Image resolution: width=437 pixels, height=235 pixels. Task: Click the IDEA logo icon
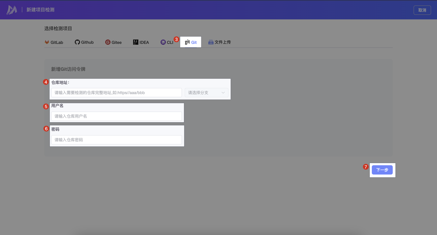click(x=136, y=42)
